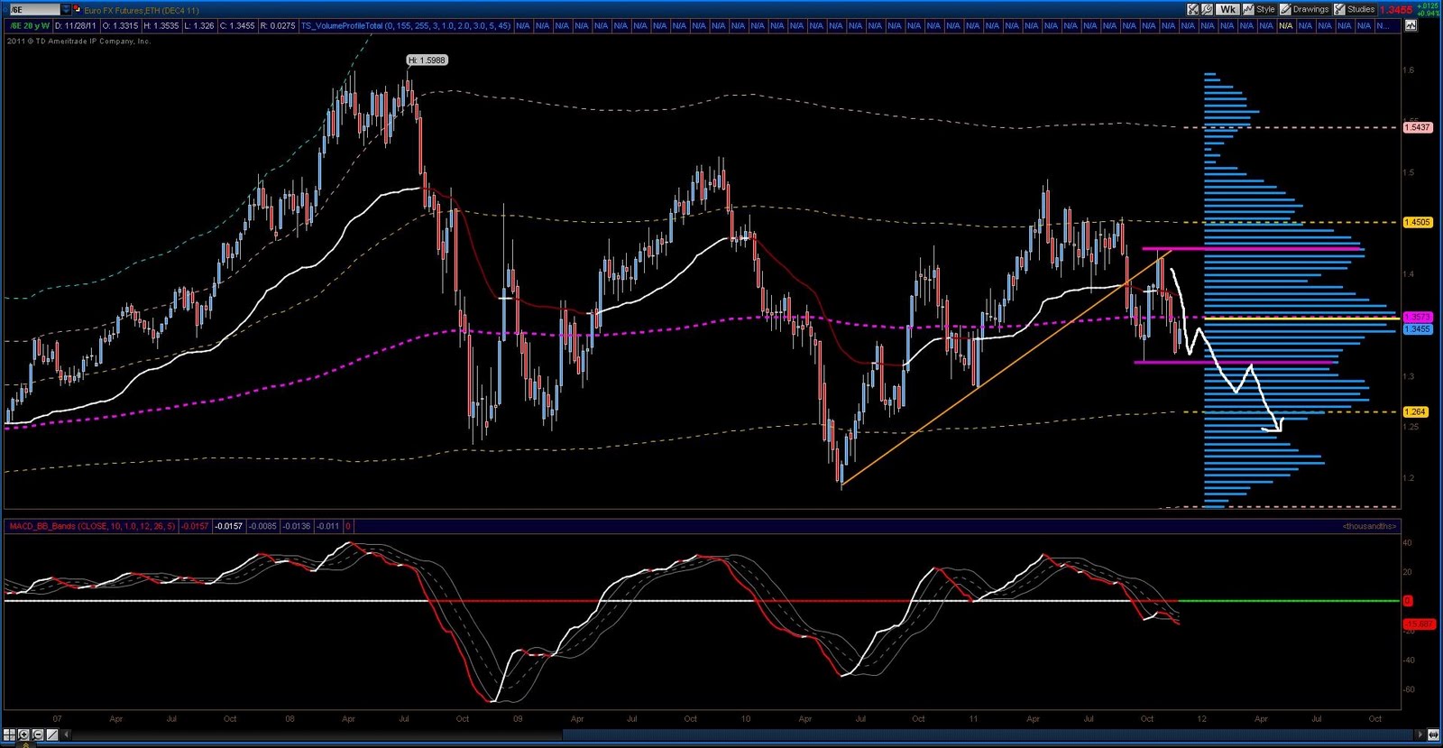
Task: Click the -0.0085 MACD value
Action: tap(263, 526)
